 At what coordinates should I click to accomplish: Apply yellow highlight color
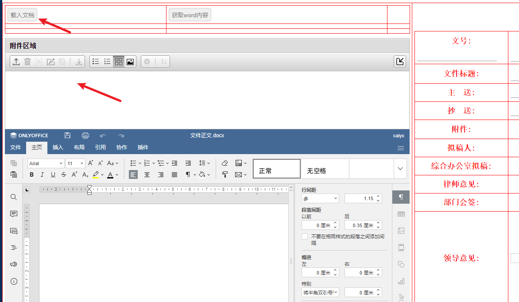(96, 174)
